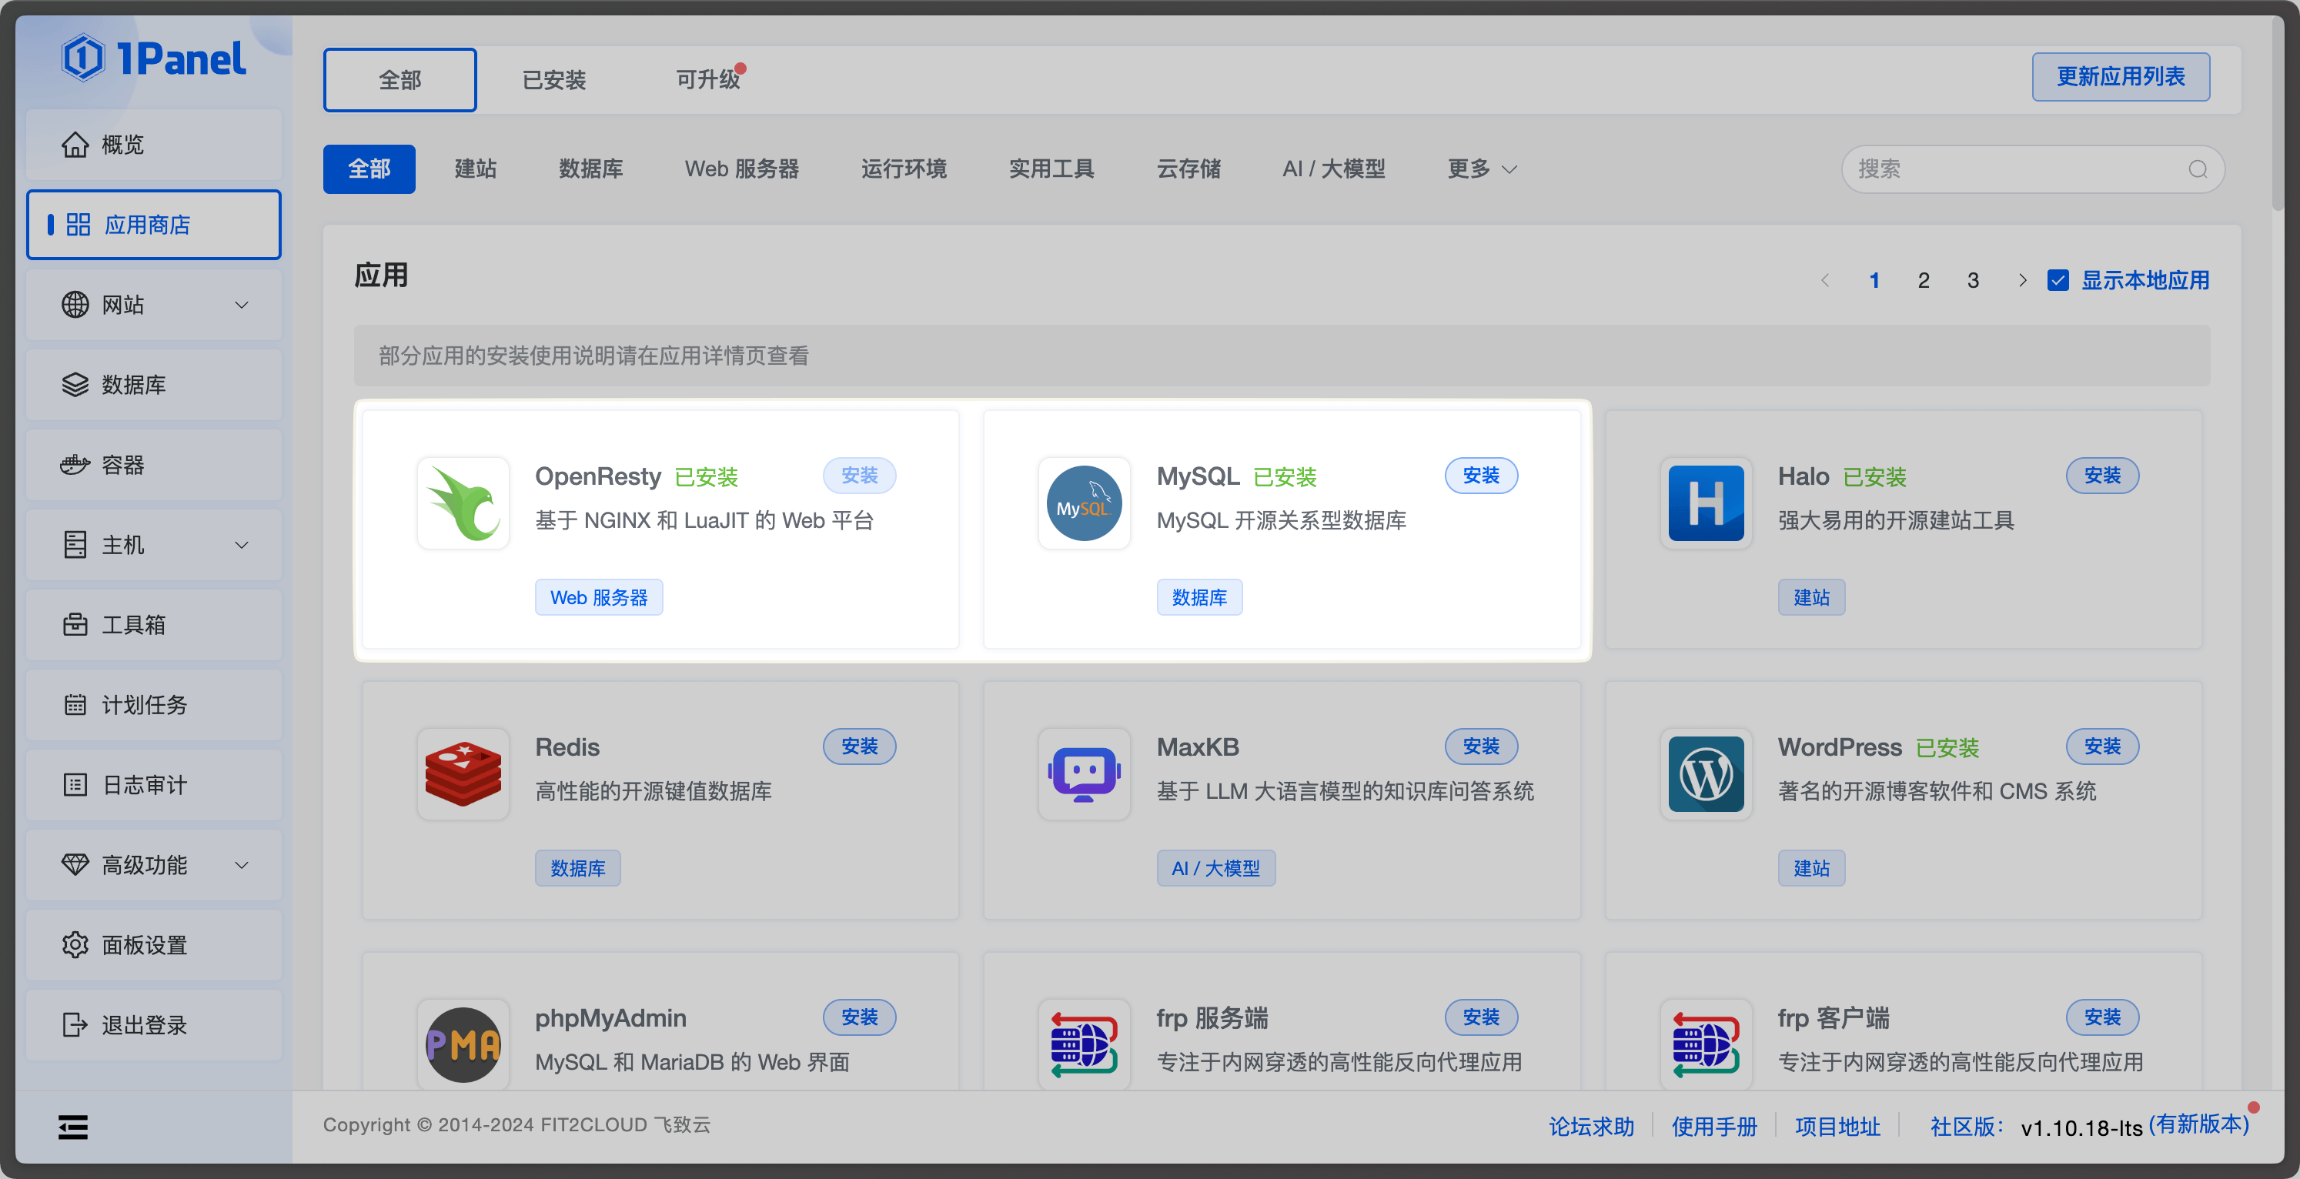Switch to the 已安装 tab
The image size is (2300, 1179).
pyautogui.click(x=553, y=79)
